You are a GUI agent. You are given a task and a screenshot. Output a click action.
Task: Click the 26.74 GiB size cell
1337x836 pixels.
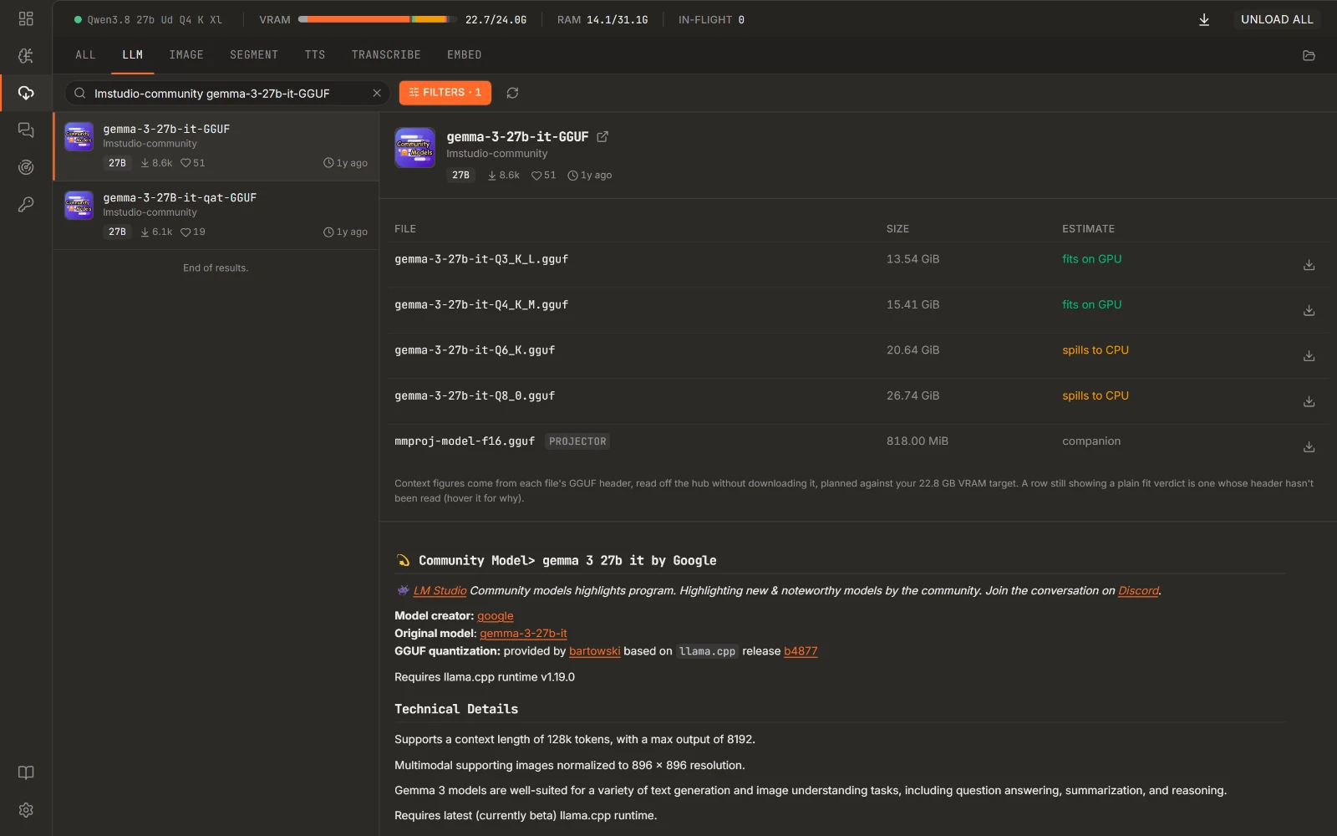coord(913,395)
